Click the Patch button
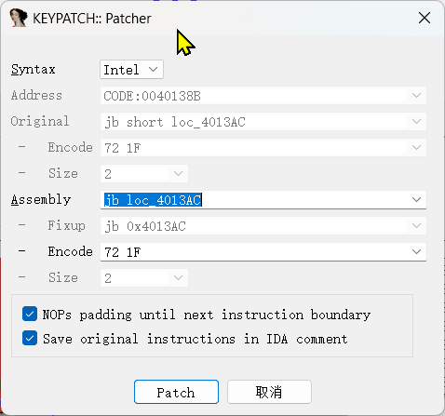 (176, 392)
